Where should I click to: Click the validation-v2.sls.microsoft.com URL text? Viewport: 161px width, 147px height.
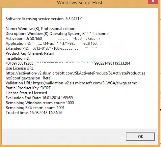85,83
